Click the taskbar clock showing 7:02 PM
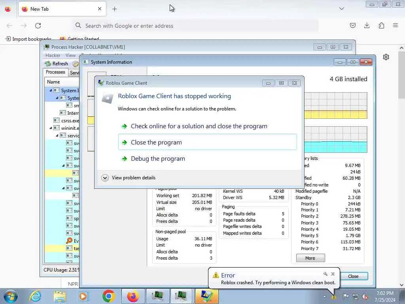 coord(385,296)
